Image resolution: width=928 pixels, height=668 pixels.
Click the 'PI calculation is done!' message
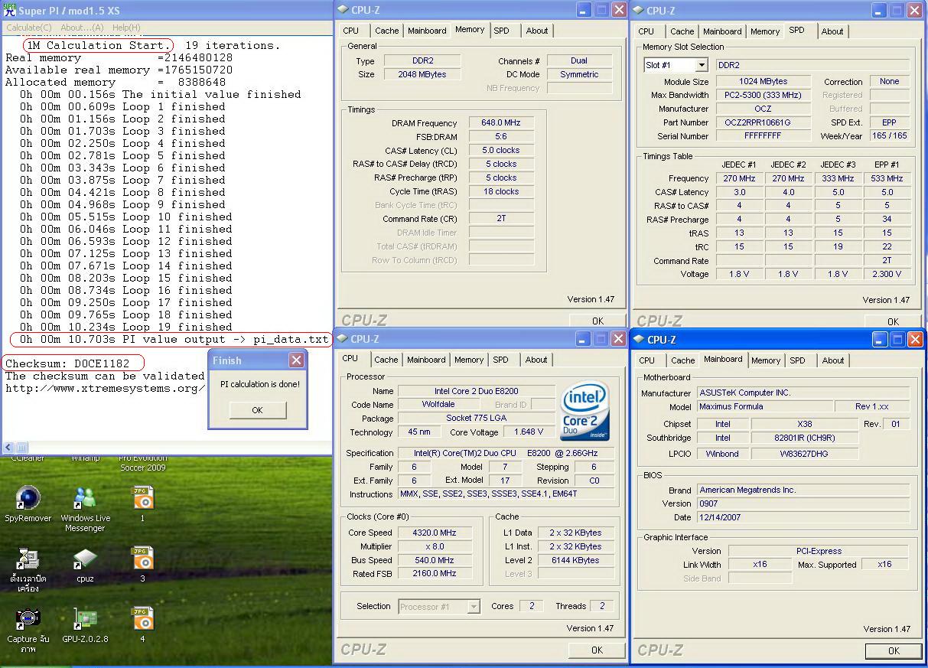click(260, 384)
